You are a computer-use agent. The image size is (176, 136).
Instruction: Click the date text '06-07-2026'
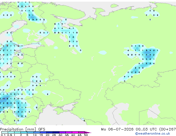pyautogui.click(x=121, y=129)
